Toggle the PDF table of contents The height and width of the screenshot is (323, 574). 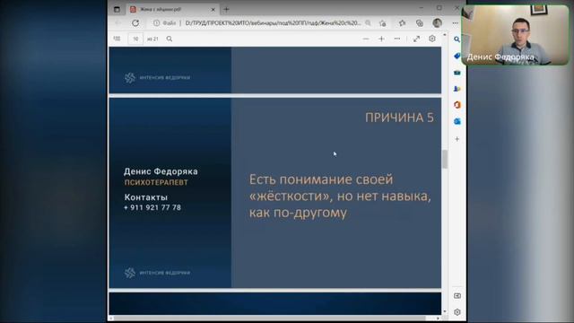[117, 39]
